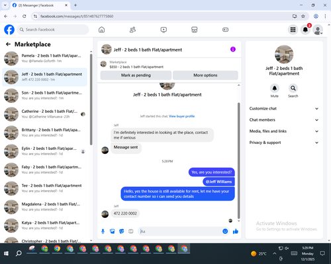Open the emoji picker in message box
Screen dimensions: 331x264
tap(225, 231)
